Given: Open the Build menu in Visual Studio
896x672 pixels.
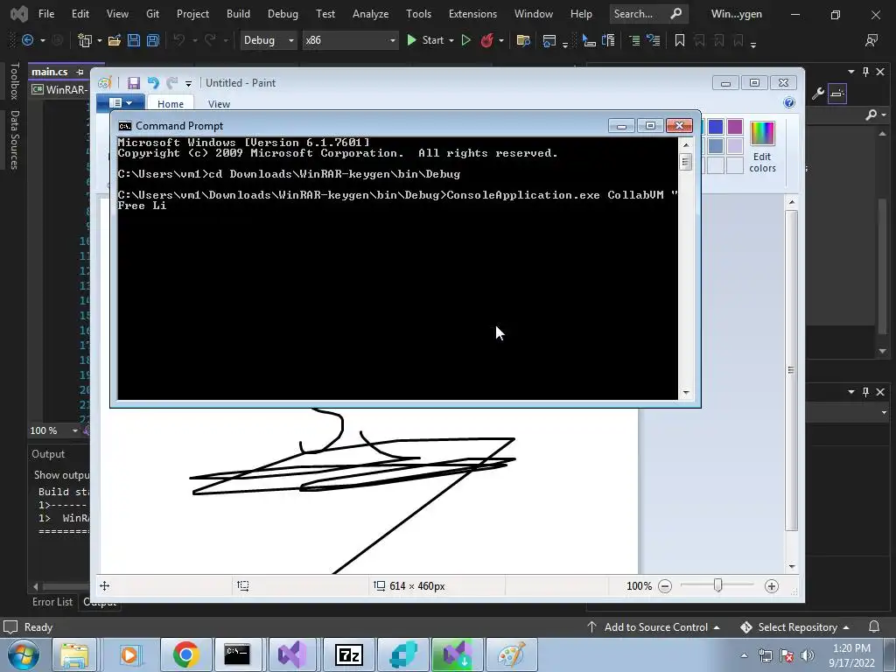Looking at the screenshot, I should [x=238, y=14].
